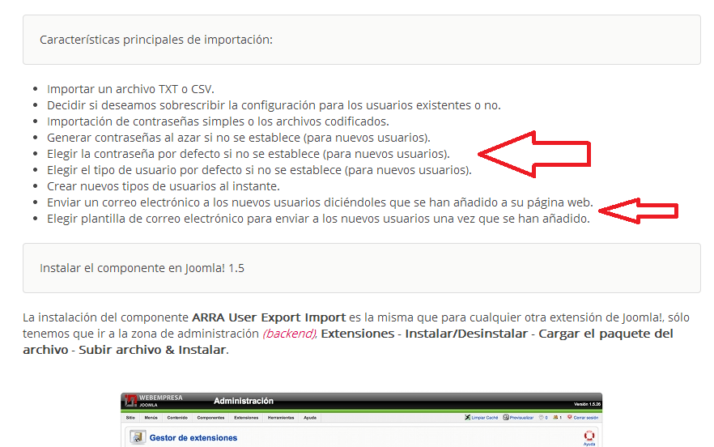This screenshot has width=714, height=447.
Task: Click the bold 'Extensiones' word in the paragraph
Action: (358, 334)
